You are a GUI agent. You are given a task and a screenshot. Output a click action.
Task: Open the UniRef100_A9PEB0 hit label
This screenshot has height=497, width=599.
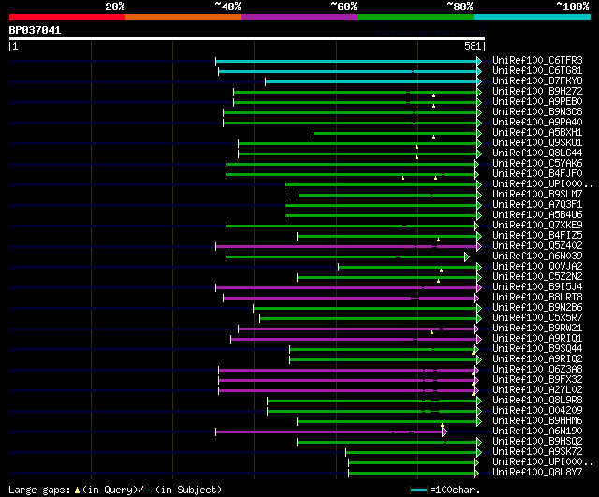pos(537,102)
